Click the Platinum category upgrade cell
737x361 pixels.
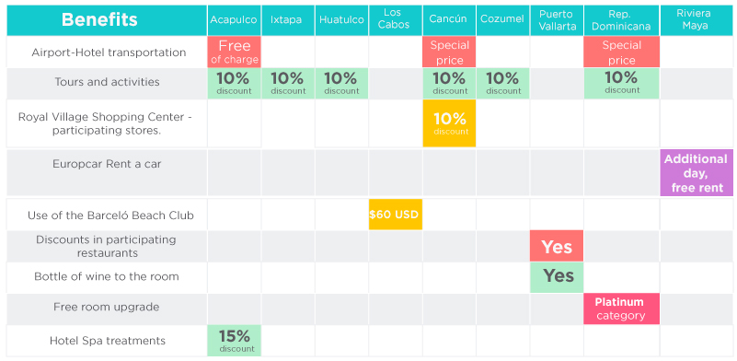(621, 309)
